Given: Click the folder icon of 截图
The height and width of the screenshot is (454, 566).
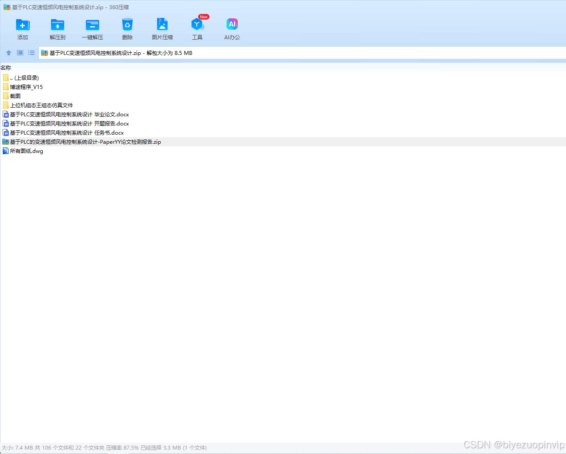Looking at the screenshot, I should [x=6, y=96].
